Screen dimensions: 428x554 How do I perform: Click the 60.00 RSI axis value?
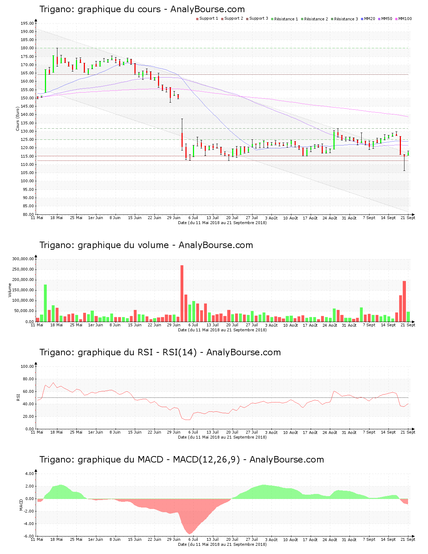click(28, 391)
